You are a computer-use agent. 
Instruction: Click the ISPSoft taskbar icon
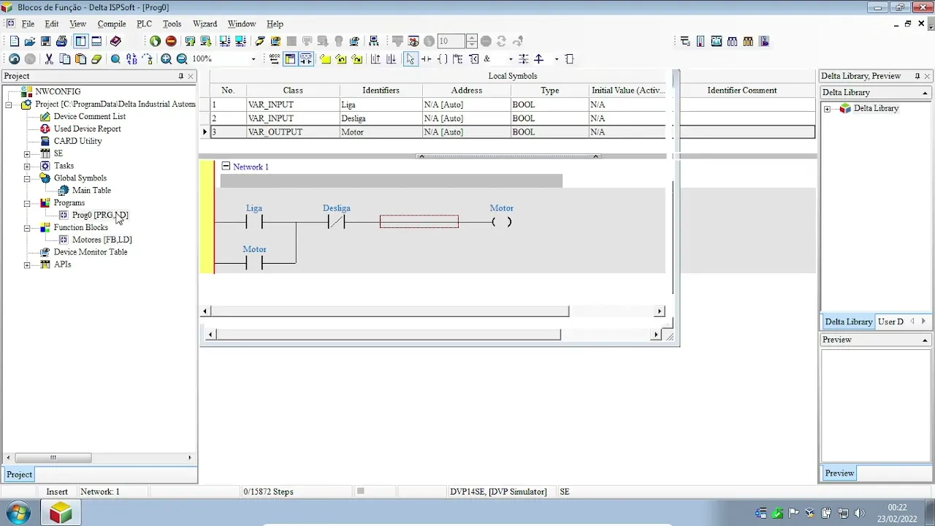tap(61, 513)
